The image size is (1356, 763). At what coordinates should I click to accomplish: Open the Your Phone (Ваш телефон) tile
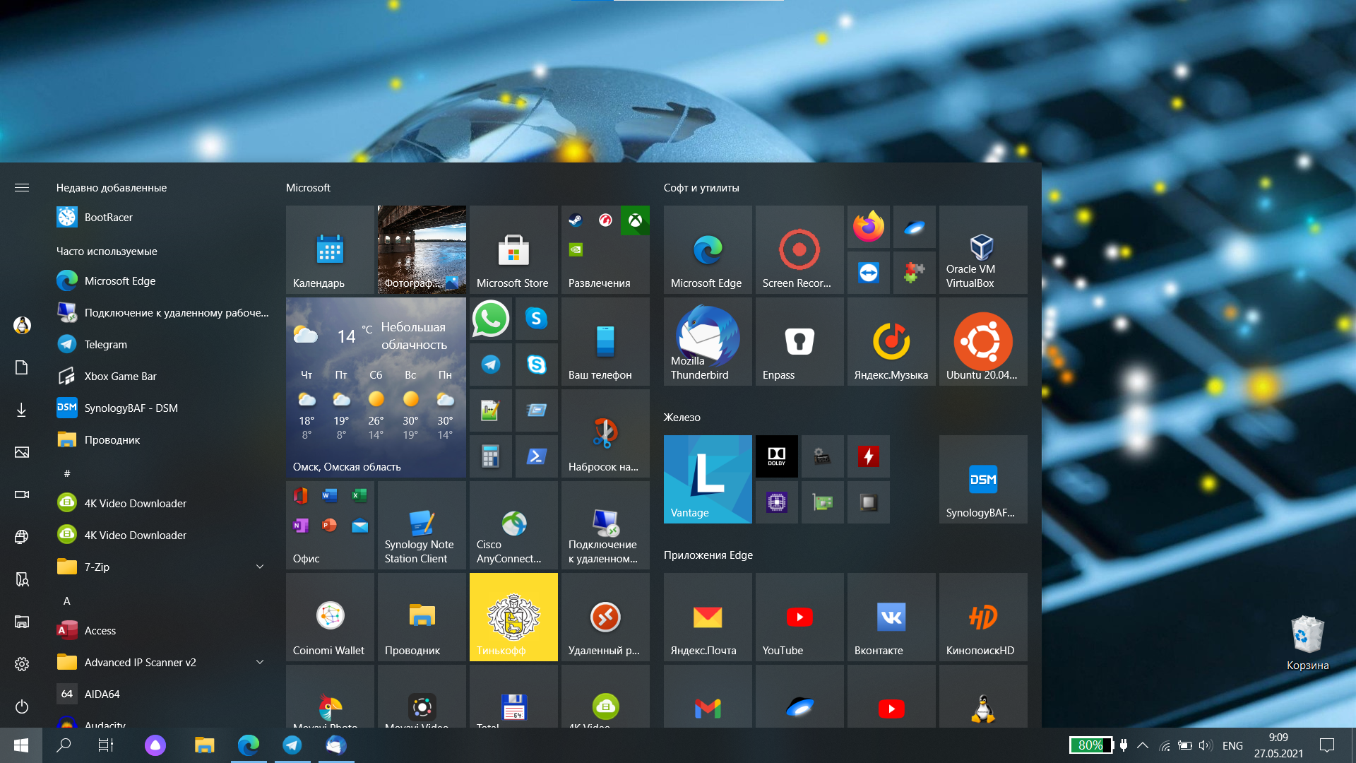605,341
